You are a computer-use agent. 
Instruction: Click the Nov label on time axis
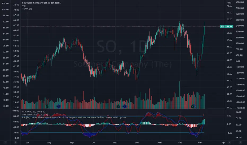pyautogui.click(x=115, y=142)
